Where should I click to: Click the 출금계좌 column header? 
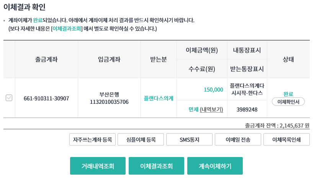click(x=46, y=59)
